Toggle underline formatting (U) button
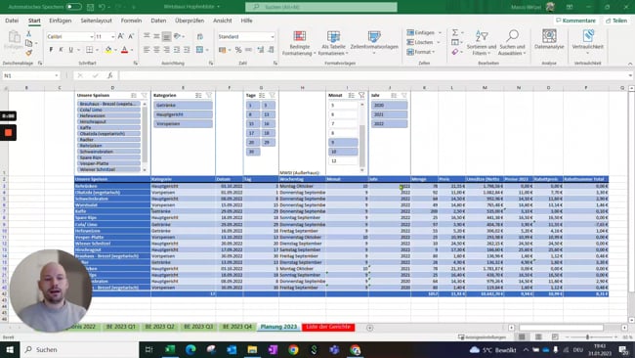Image resolution: width=635 pixels, height=358 pixels. [x=71, y=50]
